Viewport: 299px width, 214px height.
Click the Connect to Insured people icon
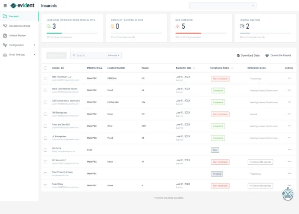coord(267,55)
